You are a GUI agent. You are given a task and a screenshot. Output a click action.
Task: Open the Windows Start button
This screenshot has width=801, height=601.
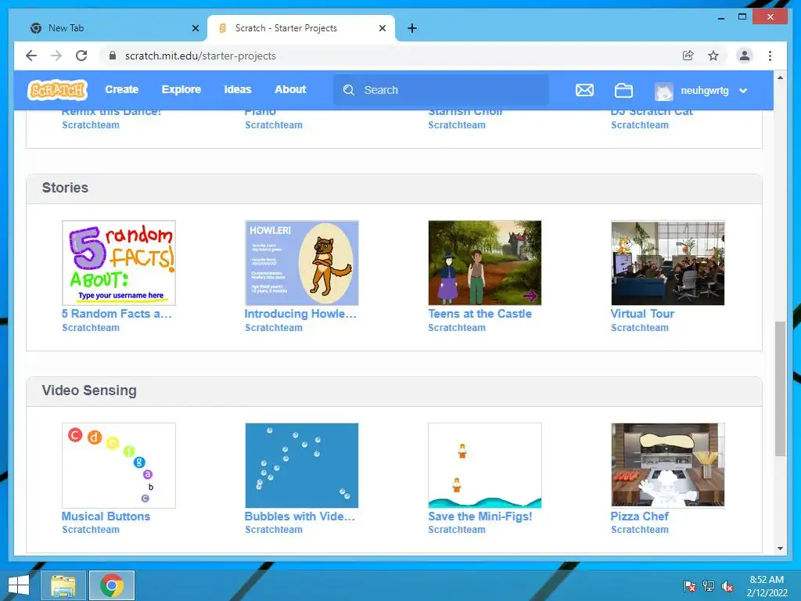[x=19, y=585]
